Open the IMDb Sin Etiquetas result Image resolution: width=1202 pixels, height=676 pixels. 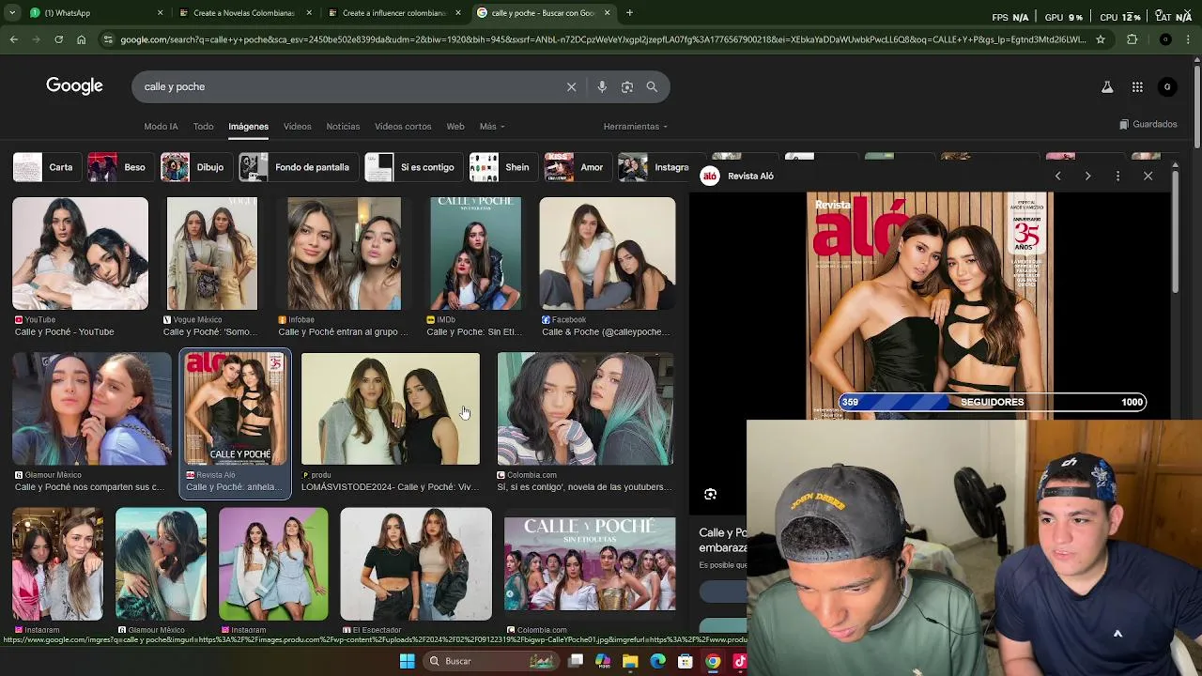(x=475, y=253)
